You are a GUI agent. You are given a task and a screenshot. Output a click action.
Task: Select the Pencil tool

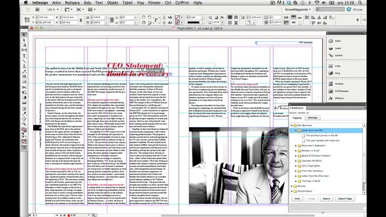click(24, 72)
